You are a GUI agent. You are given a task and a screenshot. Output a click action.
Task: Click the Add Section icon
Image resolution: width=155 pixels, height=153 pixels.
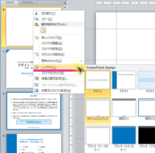(36, 54)
